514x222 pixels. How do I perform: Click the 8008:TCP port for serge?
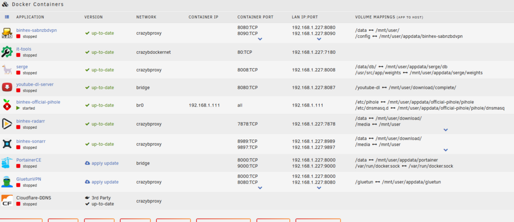point(248,70)
